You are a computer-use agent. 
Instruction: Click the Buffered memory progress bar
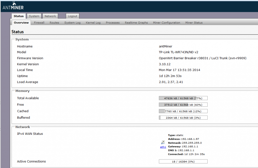(183, 118)
